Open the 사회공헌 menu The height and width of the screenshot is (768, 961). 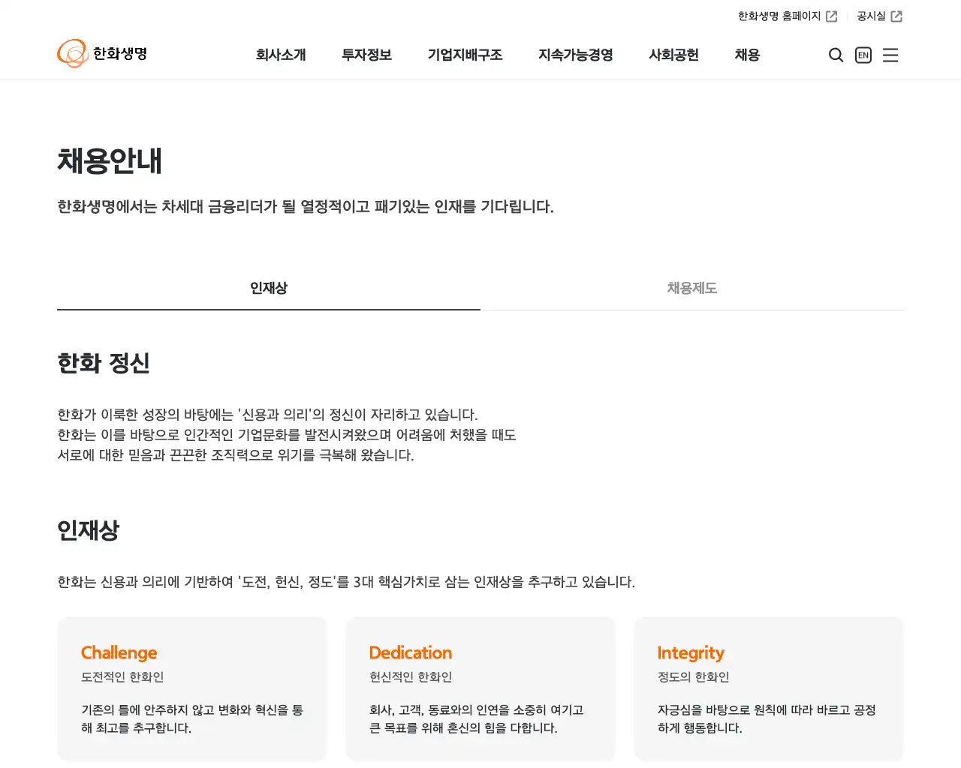pyautogui.click(x=673, y=55)
